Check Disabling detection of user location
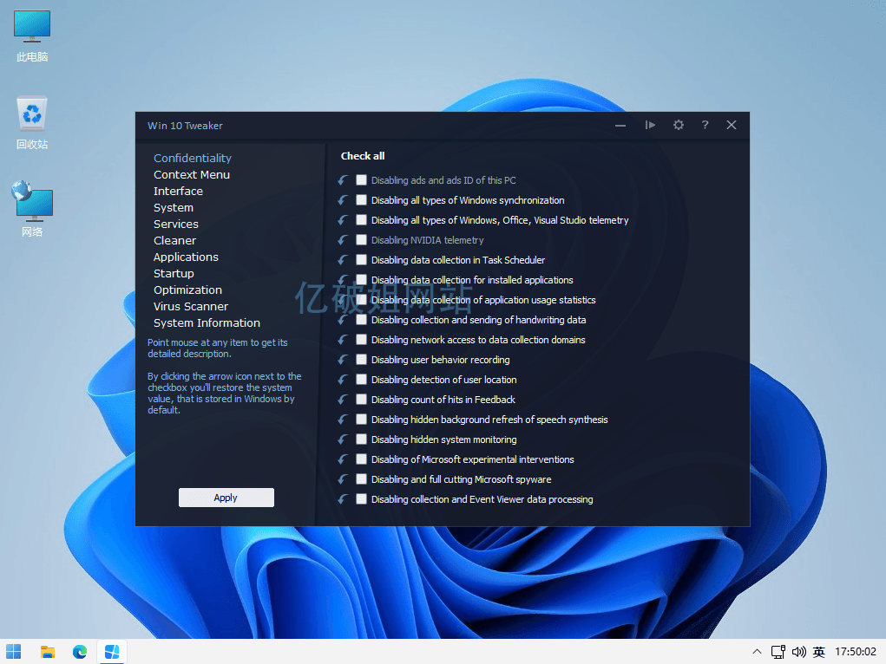Screen dimensions: 886x664 (361, 380)
